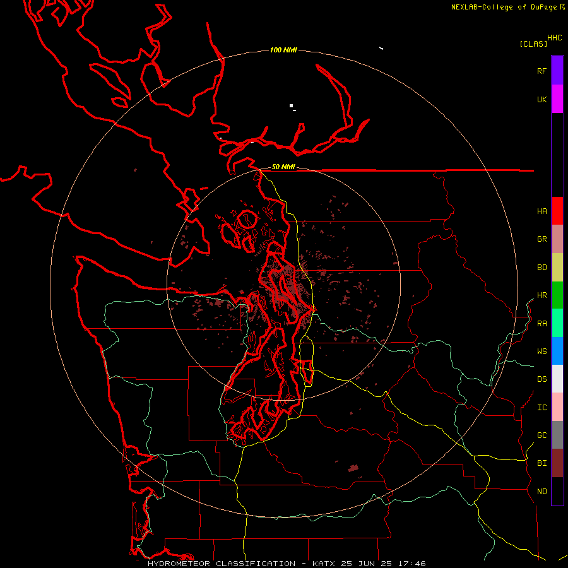
Task: Click the HR legend label
Action: [541, 295]
